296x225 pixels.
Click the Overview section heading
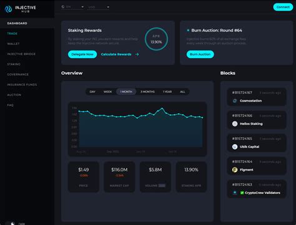(72, 73)
